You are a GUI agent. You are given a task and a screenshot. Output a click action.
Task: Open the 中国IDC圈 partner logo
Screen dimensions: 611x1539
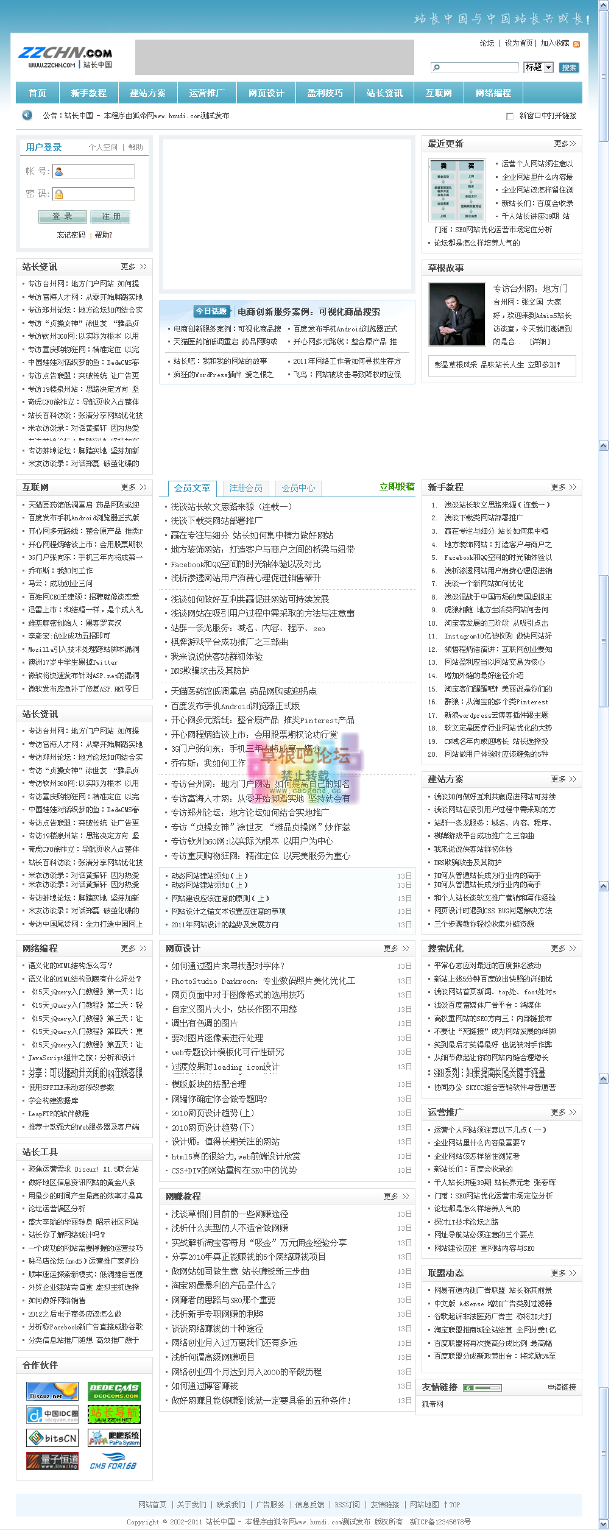click(x=52, y=1414)
